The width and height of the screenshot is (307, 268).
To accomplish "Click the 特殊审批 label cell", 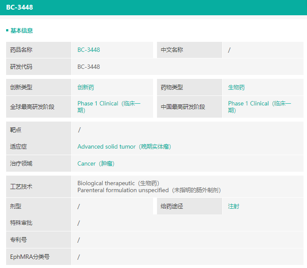I will [21, 223].
